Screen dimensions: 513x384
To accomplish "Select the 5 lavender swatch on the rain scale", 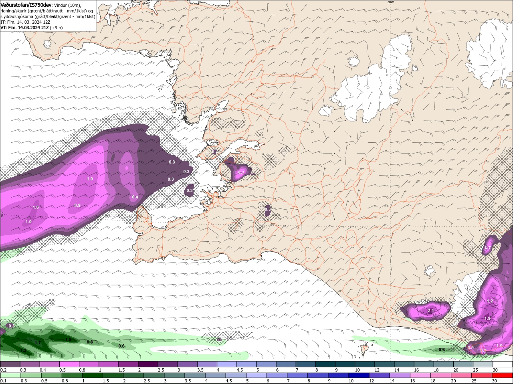I will point(256,375).
